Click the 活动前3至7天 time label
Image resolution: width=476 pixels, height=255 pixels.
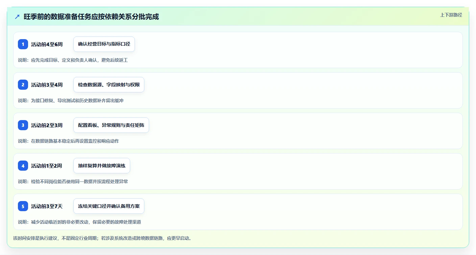click(x=47, y=206)
